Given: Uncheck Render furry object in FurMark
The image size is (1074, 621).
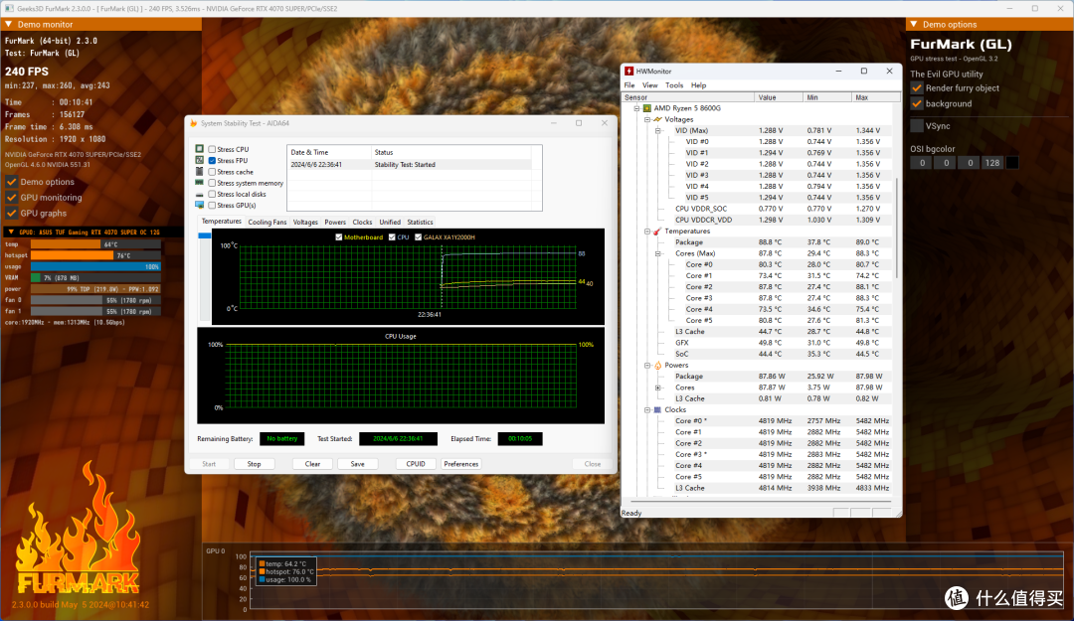Looking at the screenshot, I should tap(917, 87).
